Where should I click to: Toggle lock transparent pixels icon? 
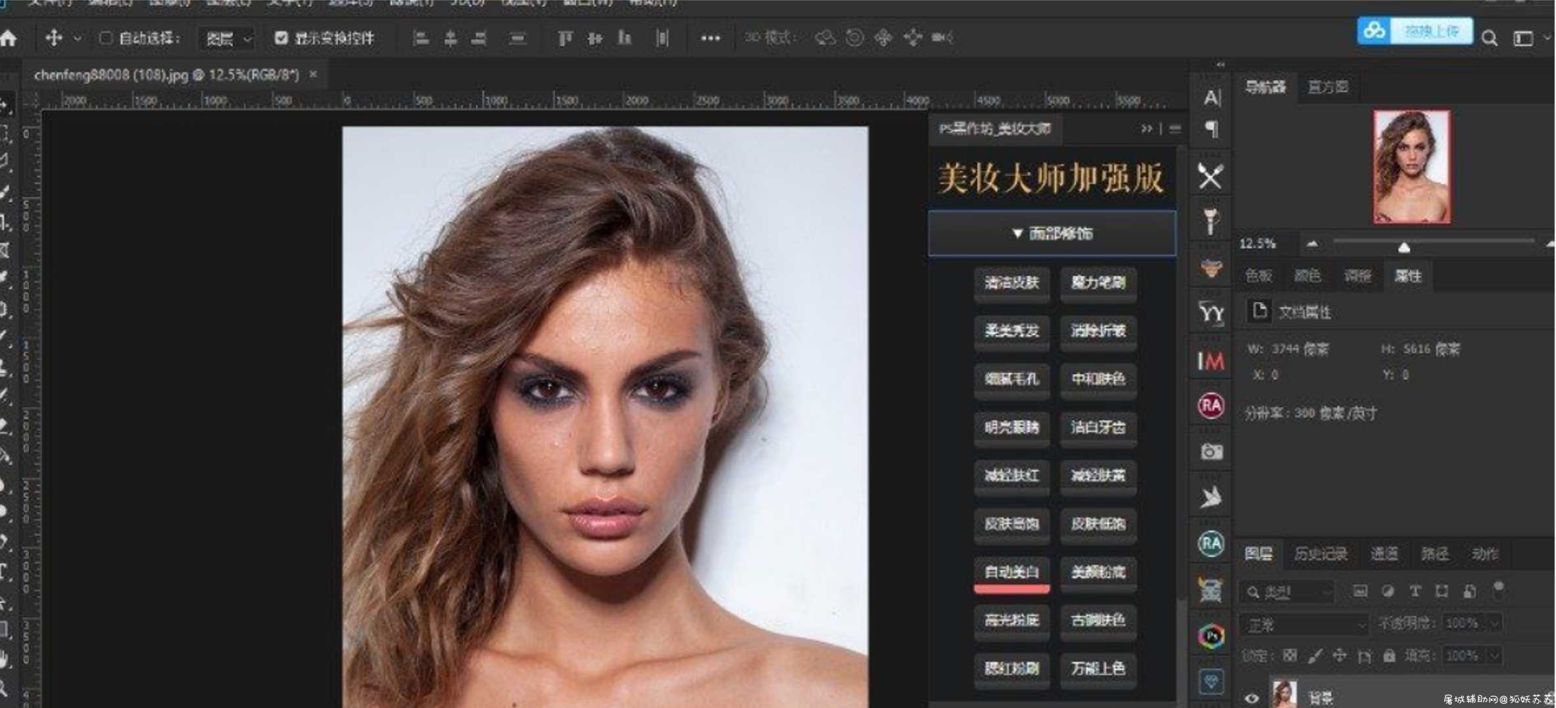(1290, 655)
